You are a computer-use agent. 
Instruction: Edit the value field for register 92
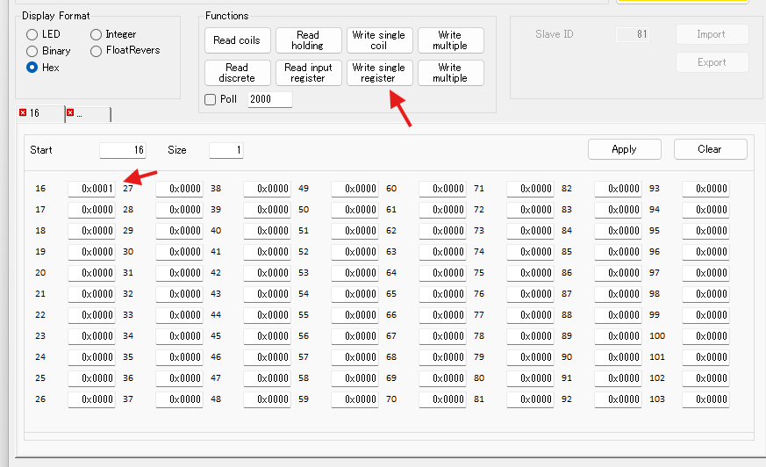tap(618, 399)
